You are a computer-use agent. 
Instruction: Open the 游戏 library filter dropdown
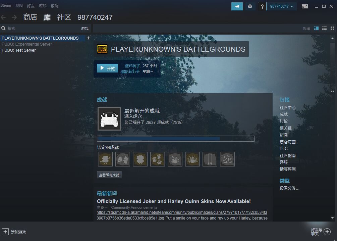tap(85, 29)
